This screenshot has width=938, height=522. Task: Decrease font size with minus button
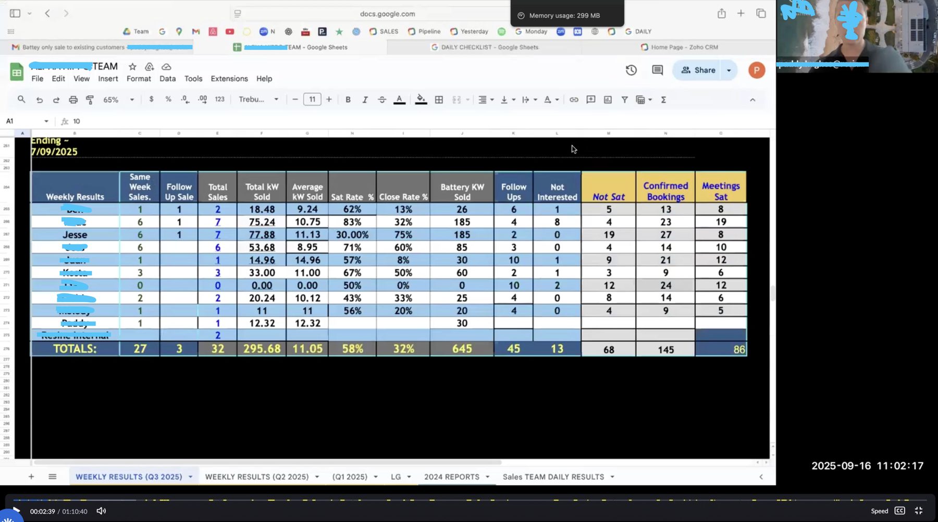click(x=295, y=100)
